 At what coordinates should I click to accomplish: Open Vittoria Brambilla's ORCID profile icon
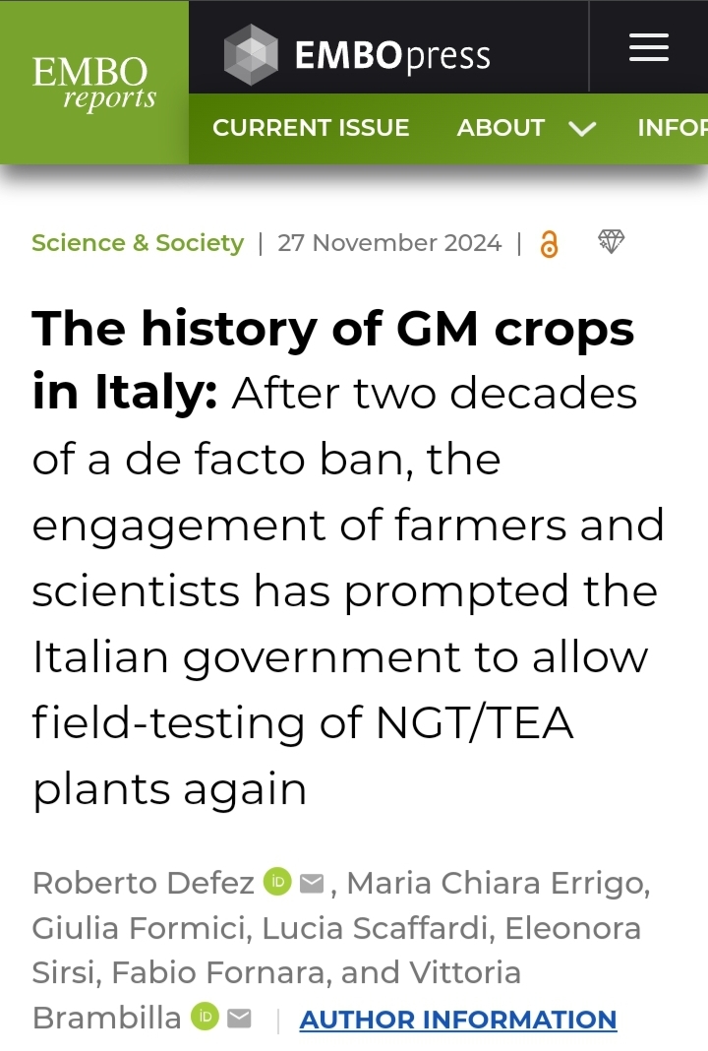[x=204, y=1018]
